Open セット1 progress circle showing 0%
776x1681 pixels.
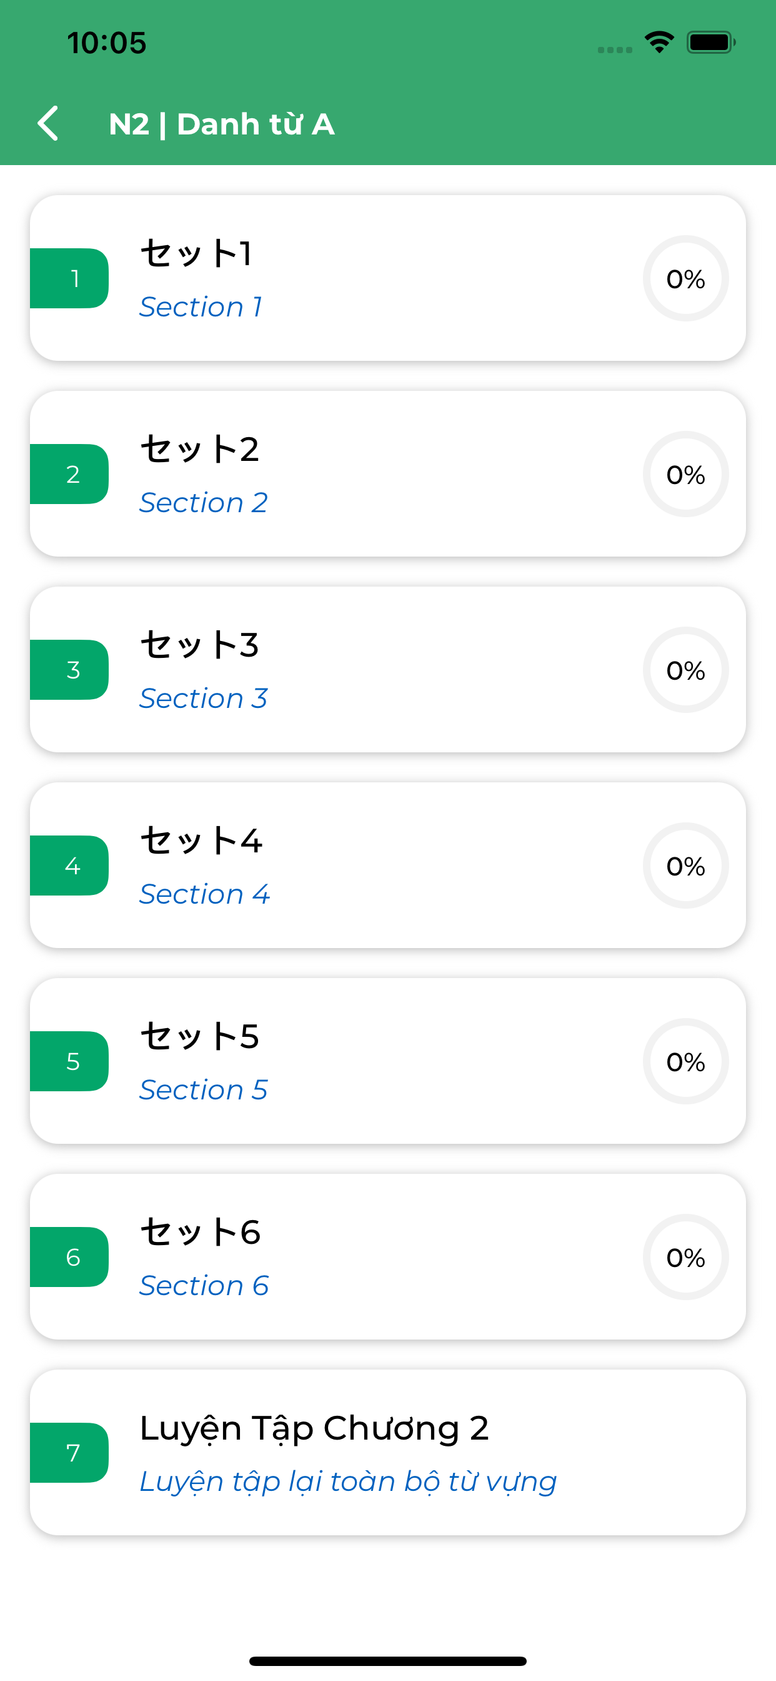(x=685, y=278)
